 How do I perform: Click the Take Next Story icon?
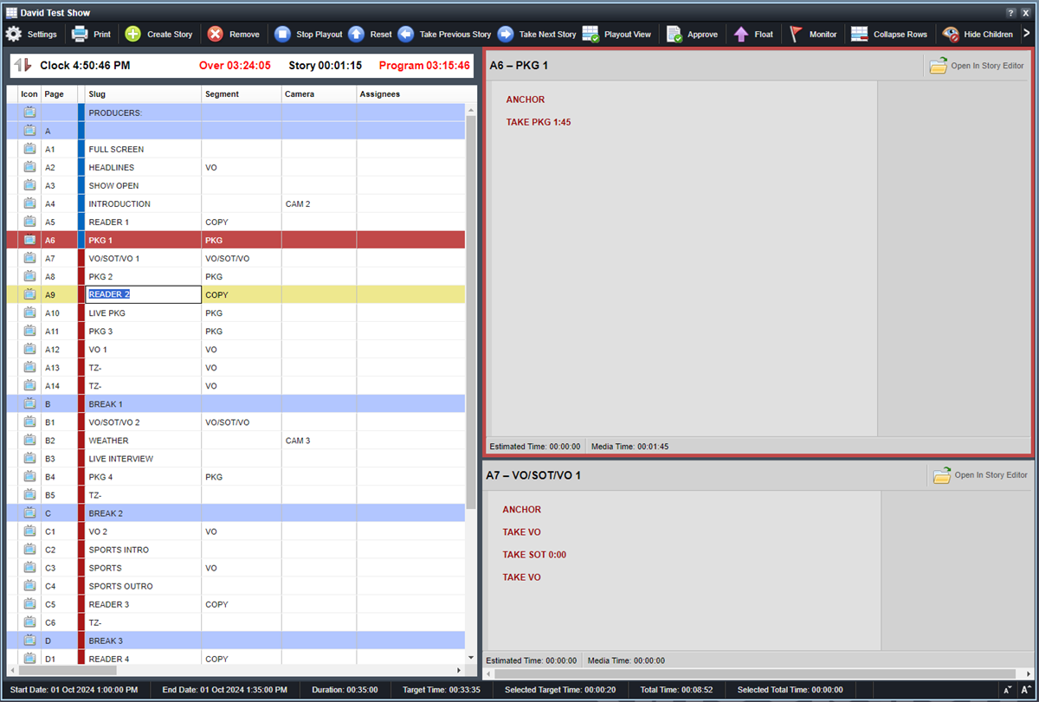(x=507, y=34)
